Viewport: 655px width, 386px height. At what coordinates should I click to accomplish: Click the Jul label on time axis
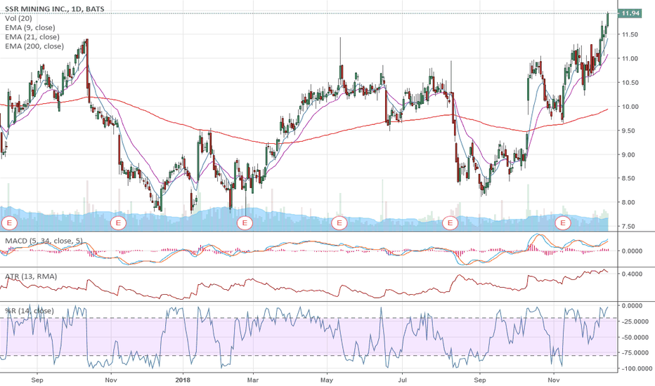(x=402, y=380)
